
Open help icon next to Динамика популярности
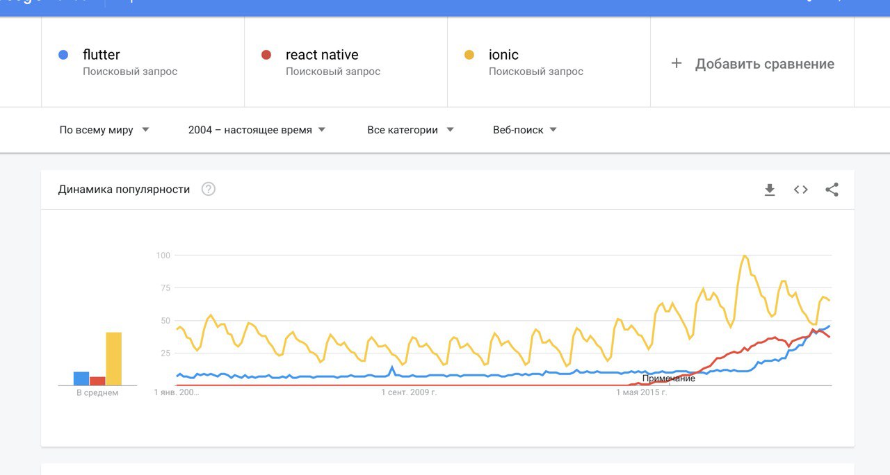[x=209, y=189]
